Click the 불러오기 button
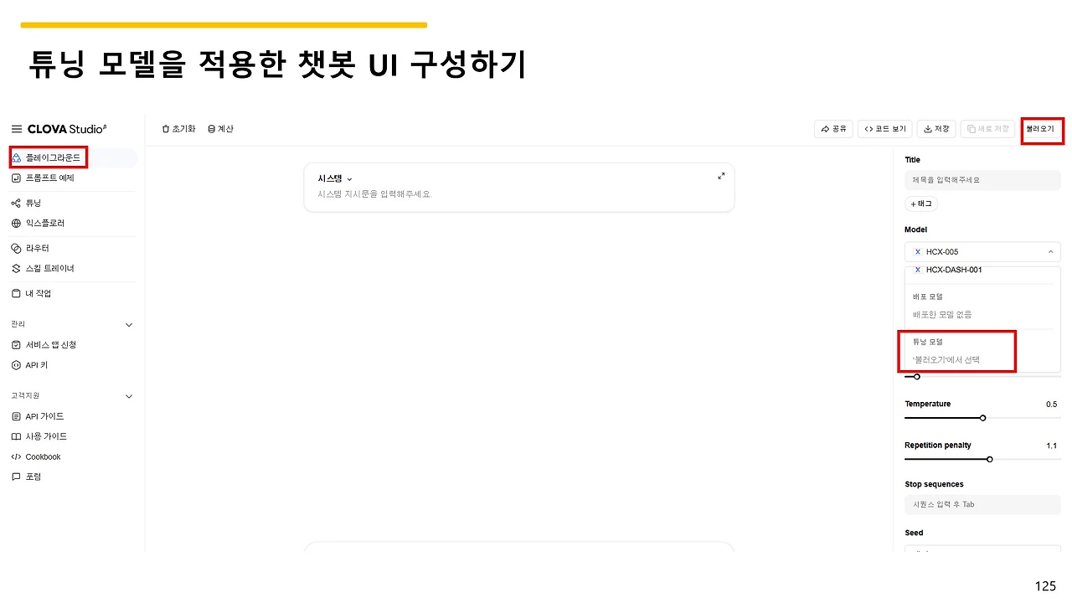The width and height of the screenshot is (1072, 603). coord(1042,128)
